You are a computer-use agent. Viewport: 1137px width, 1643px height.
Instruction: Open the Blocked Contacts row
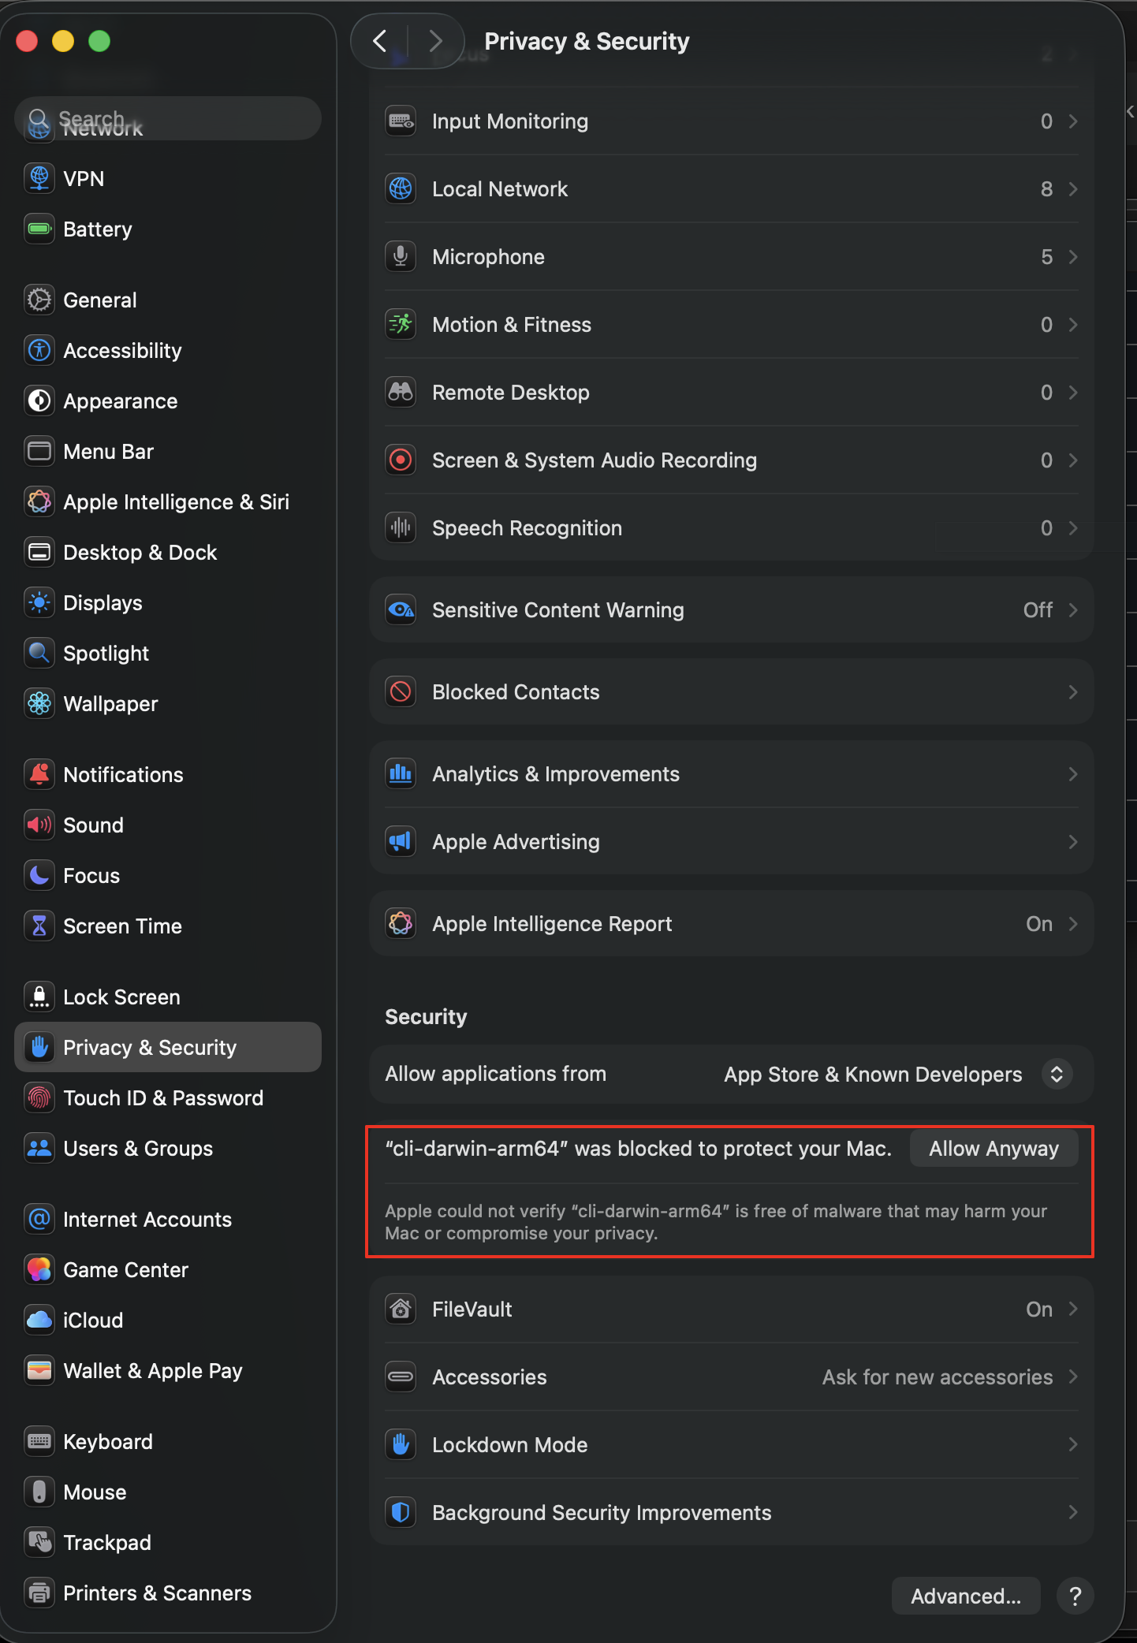point(731,692)
